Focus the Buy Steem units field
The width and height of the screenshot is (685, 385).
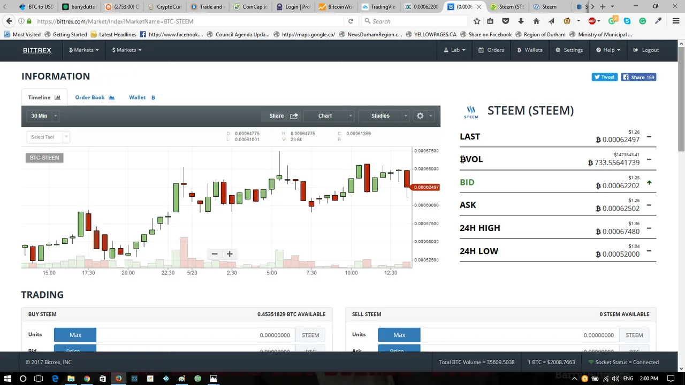point(196,335)
